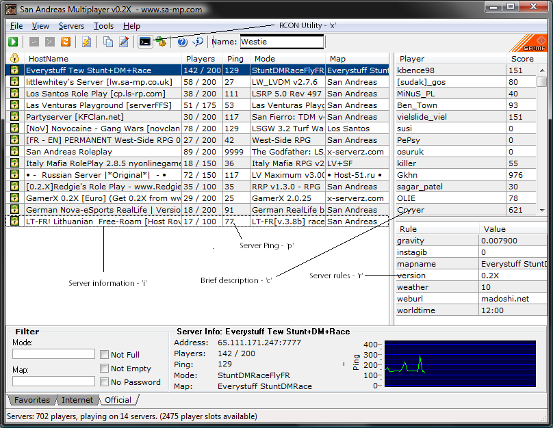
Task: Enable the Not Full filter checkbox
Action: 104,355
